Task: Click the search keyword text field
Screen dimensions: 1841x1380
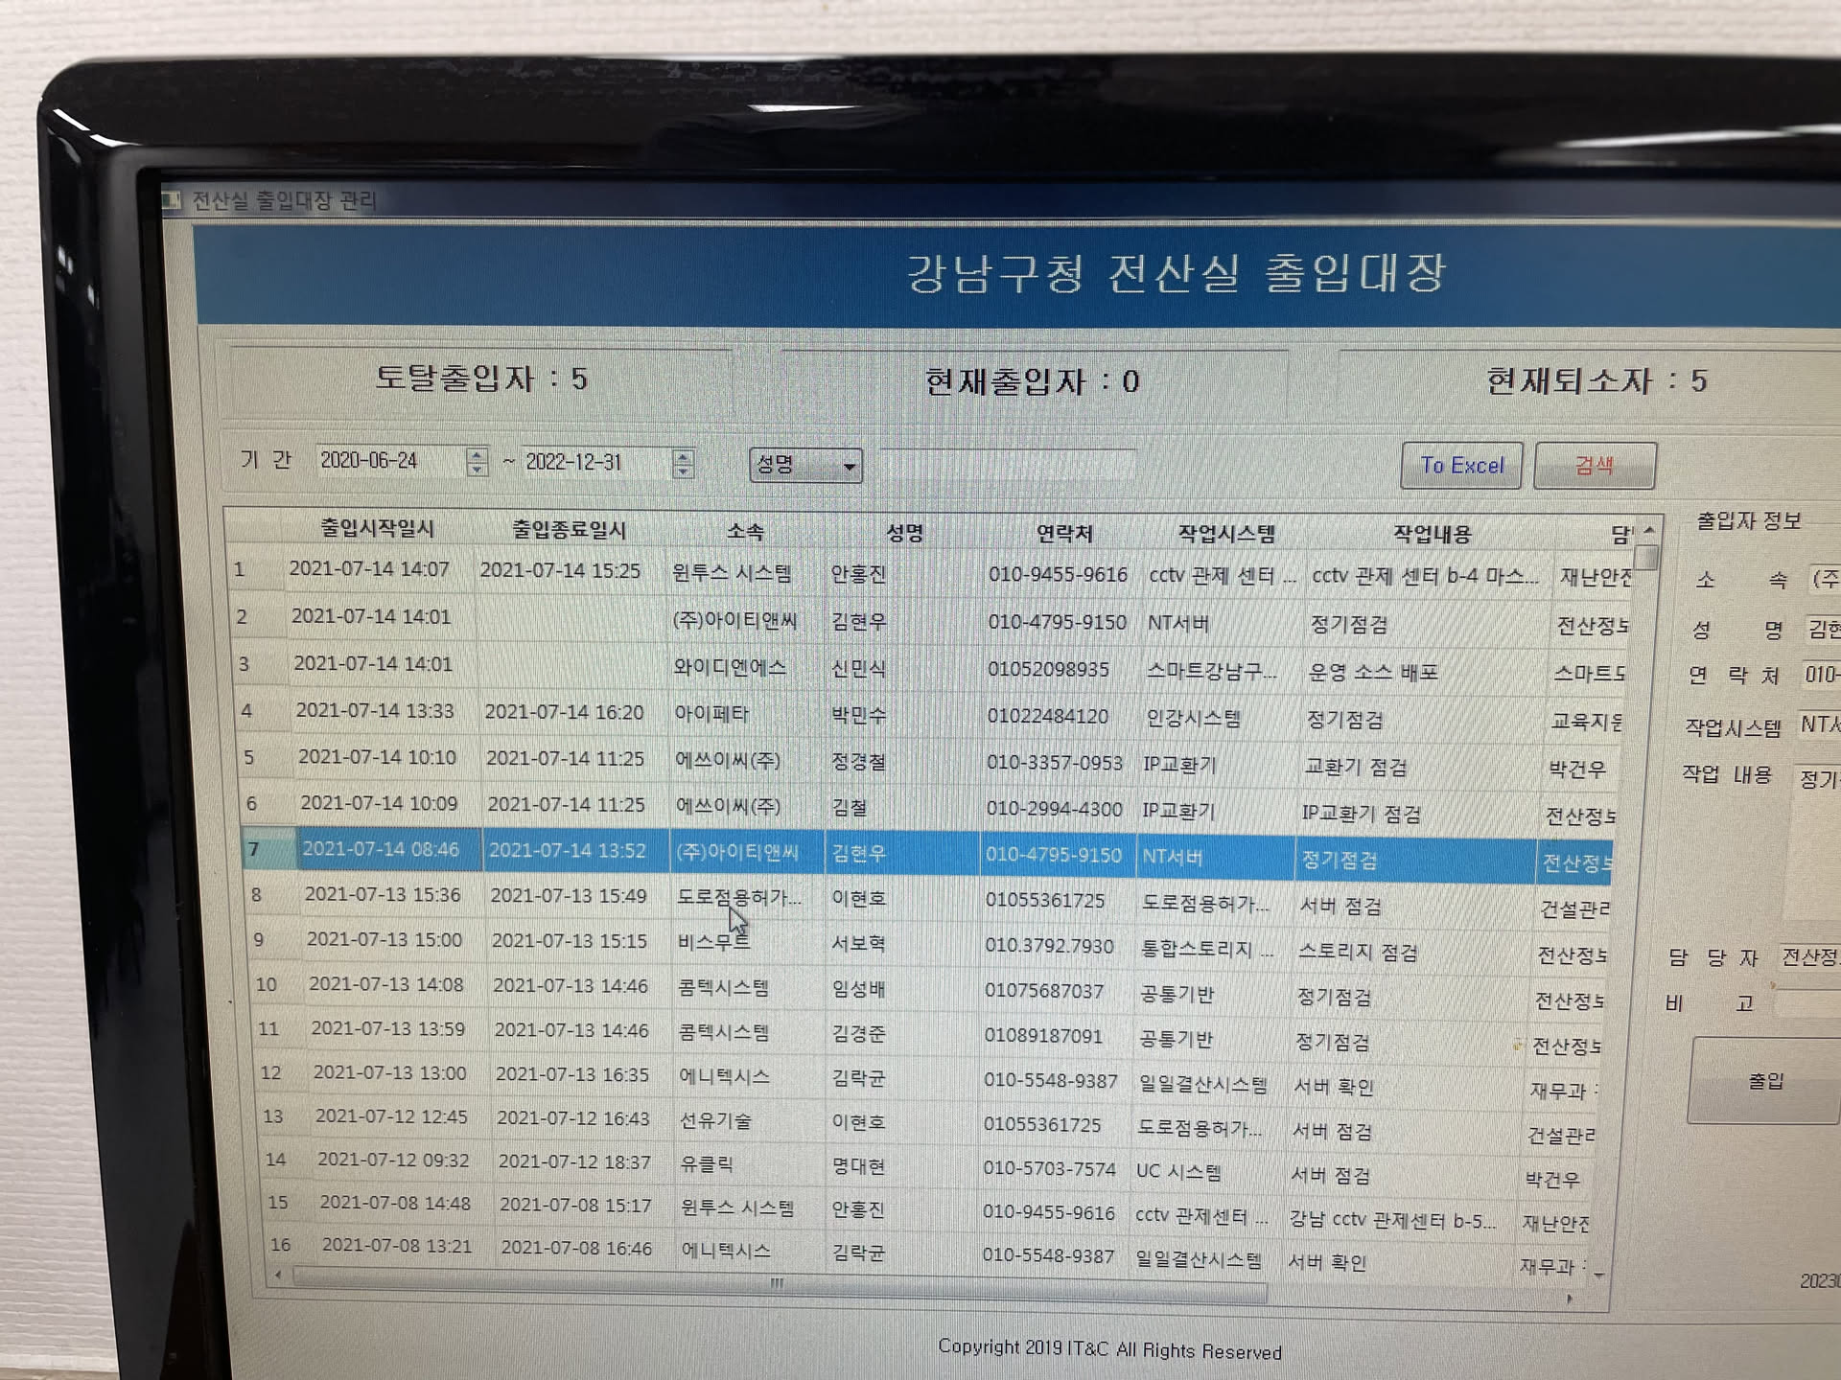Action: [1007, 465]
